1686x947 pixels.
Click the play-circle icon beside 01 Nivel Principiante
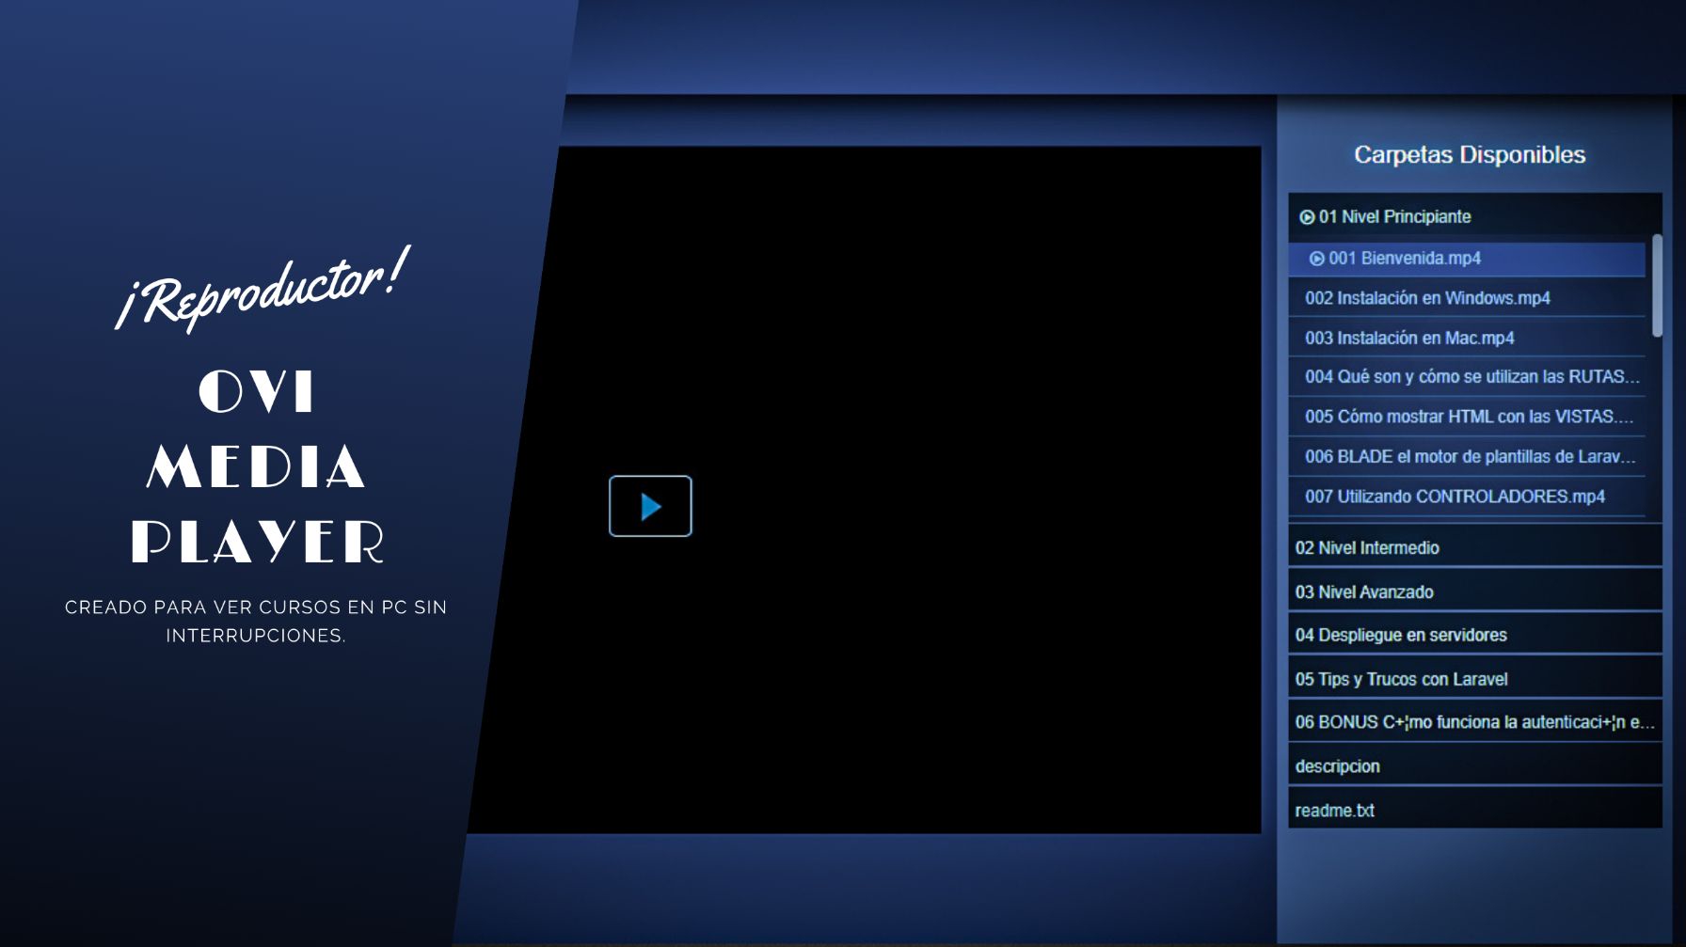coord(1307,217)
